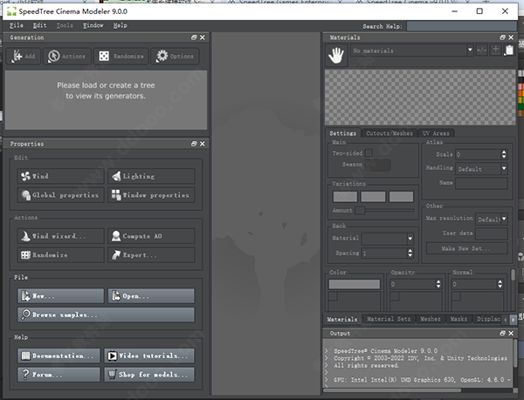This screenshot has height=400, width=524.
Task: Open the Window menu
Action: click(93, 25)
